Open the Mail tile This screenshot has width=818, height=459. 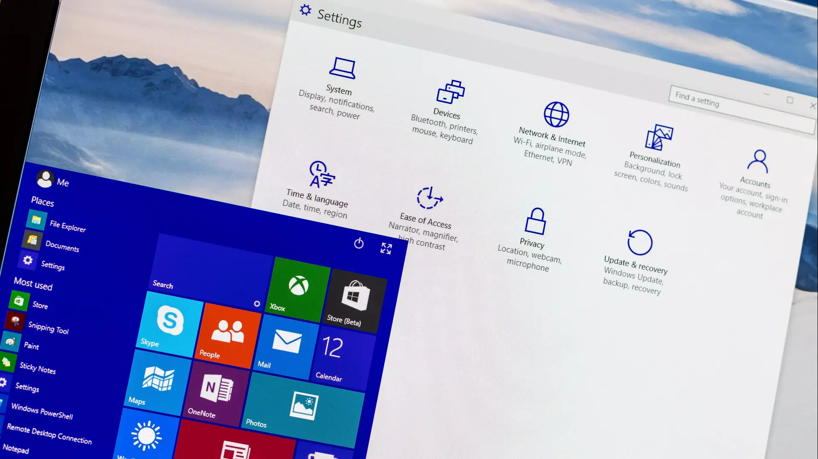[286, 347]
